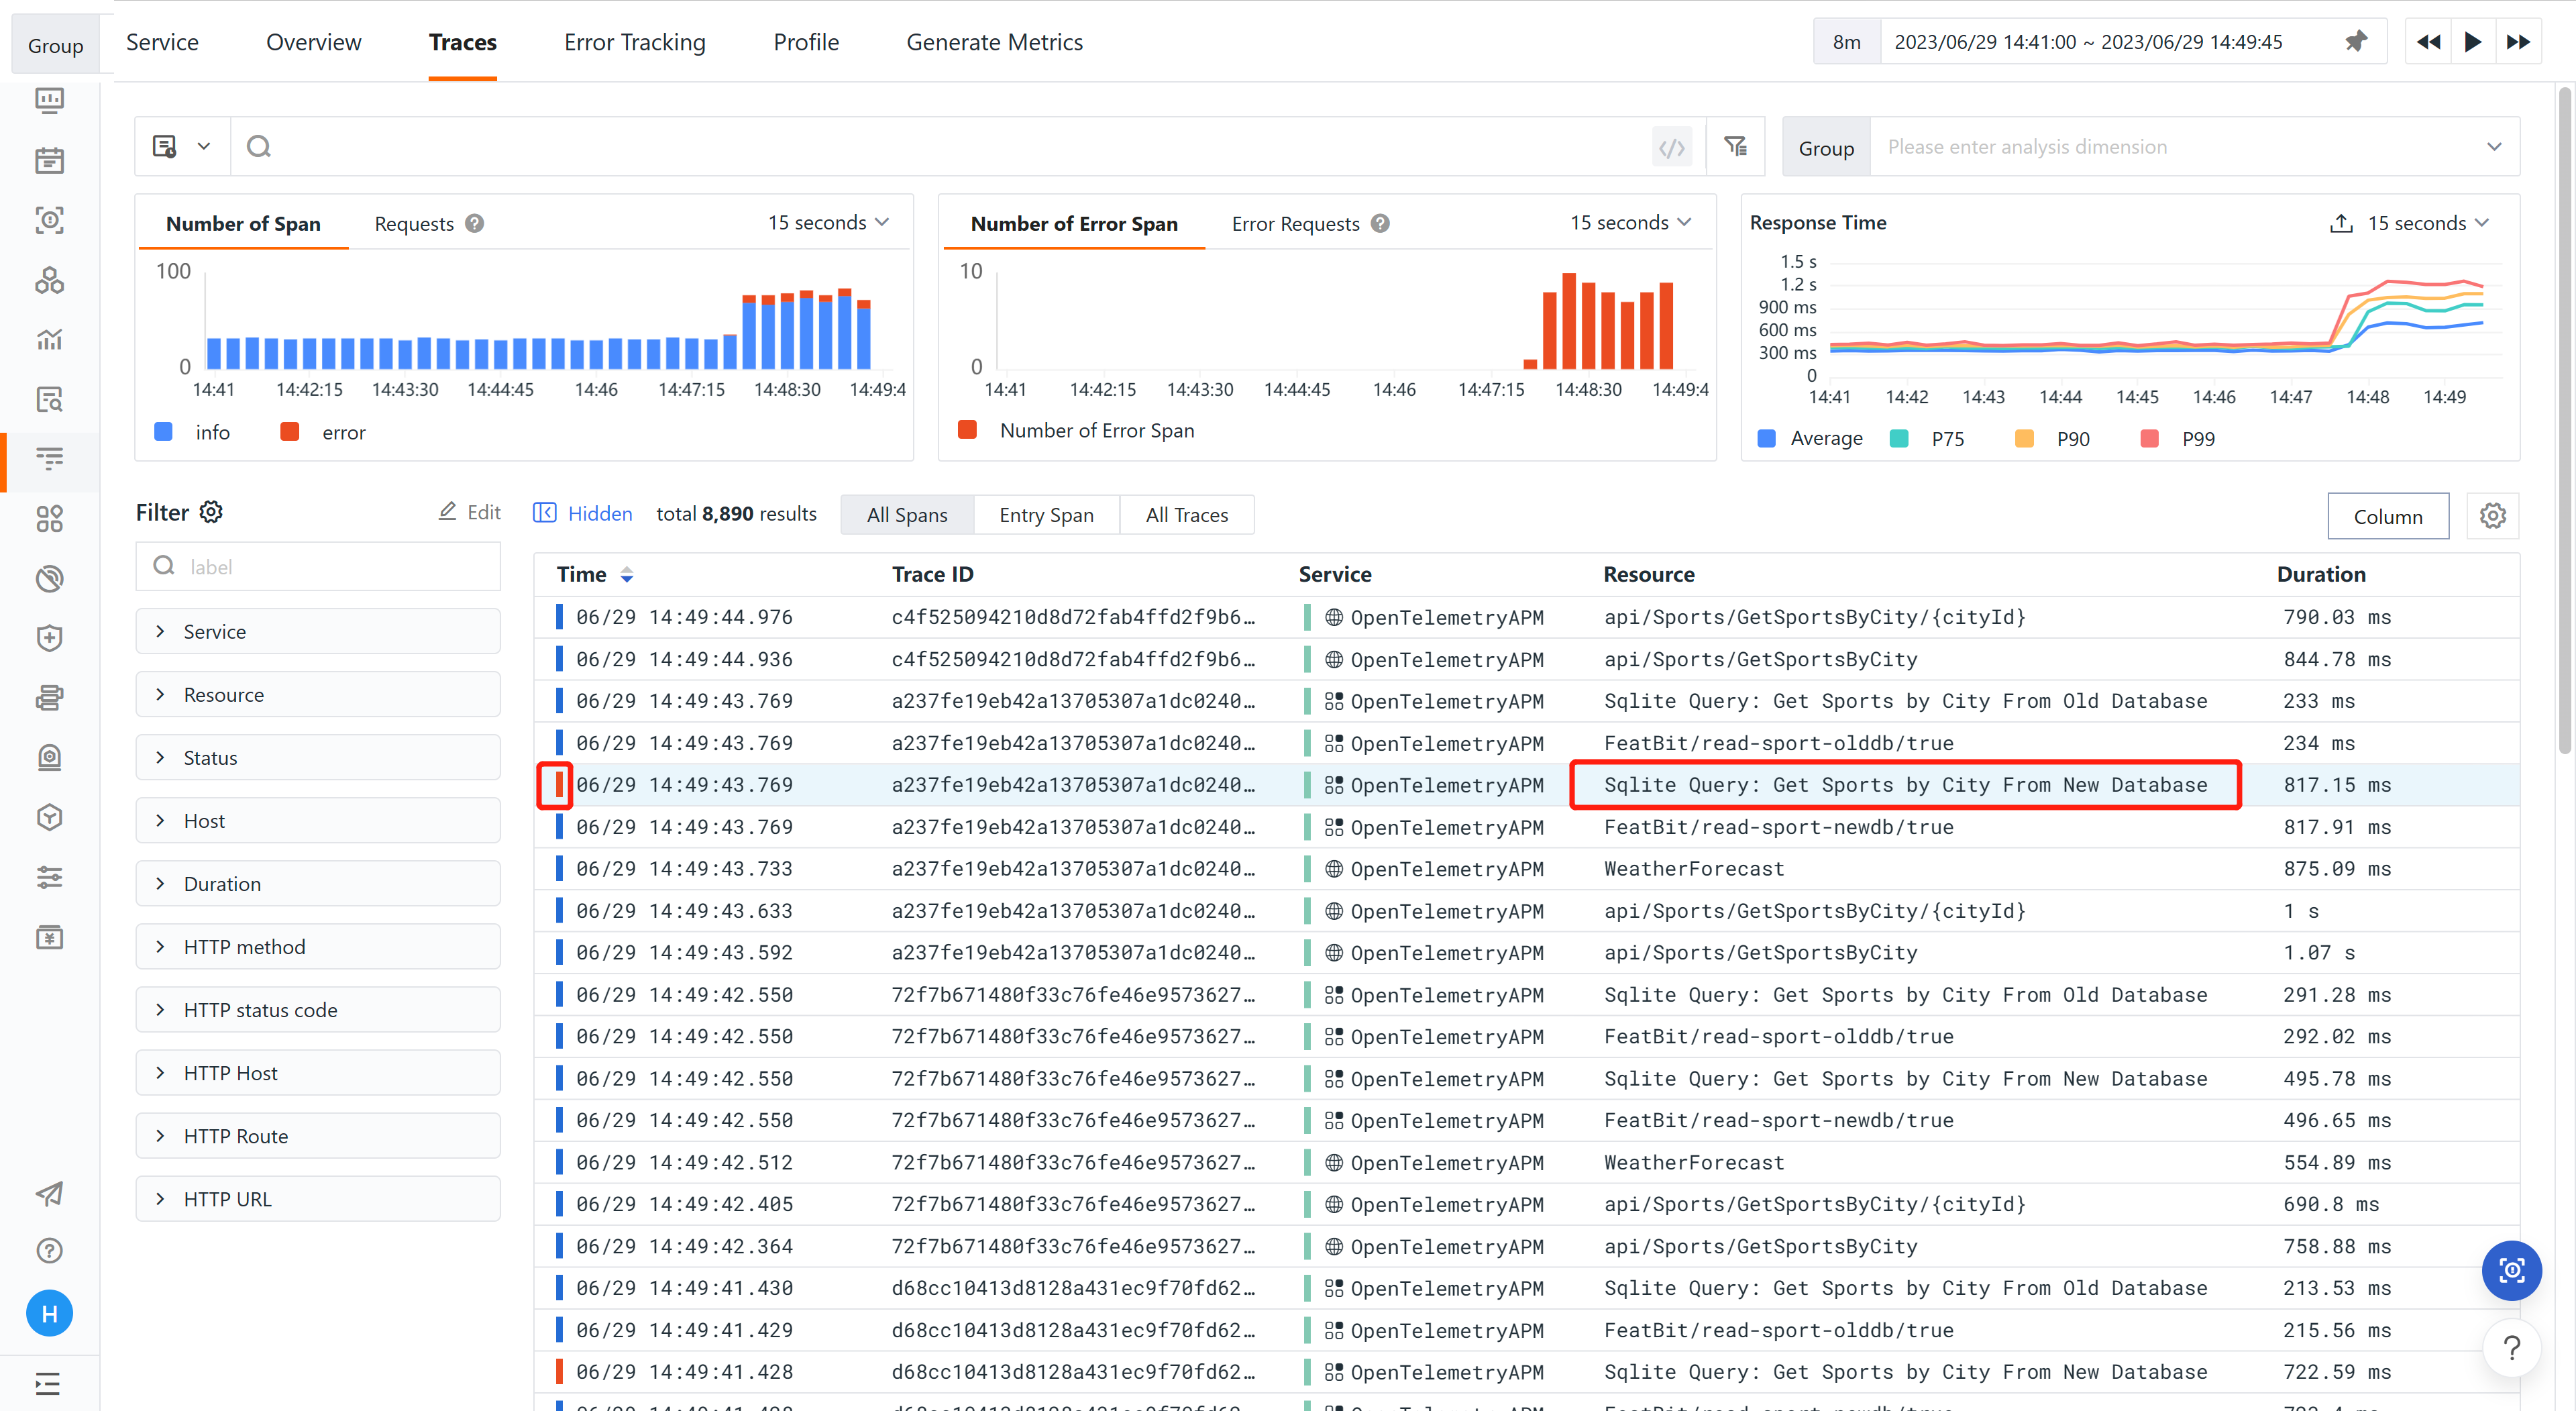Click the blue screenshot floating button
Image resolution: width=2576 pixels, height=1411 pixels.
2511,1270
